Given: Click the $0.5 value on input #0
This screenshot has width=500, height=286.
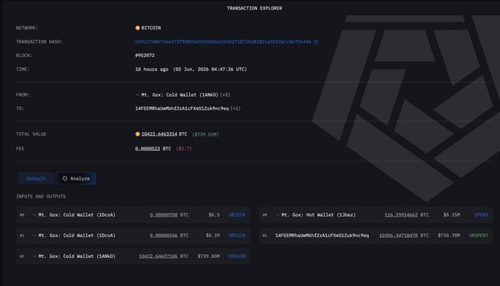Looking at the screenshot, I should [214, 215].
